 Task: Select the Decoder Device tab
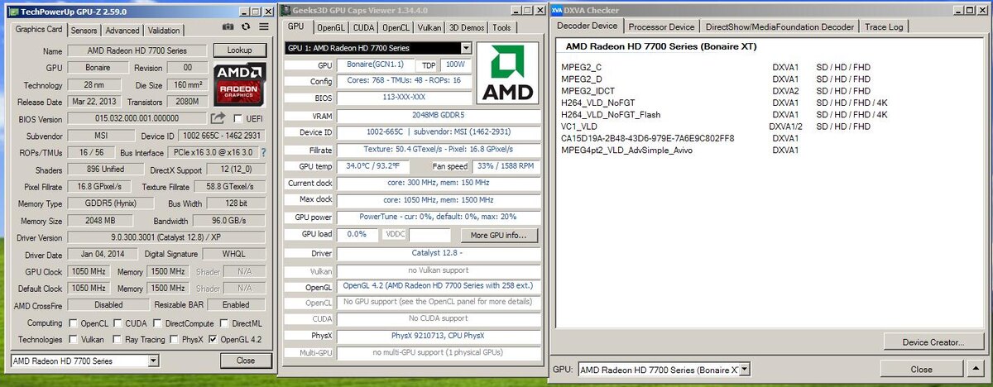[587, 26]
